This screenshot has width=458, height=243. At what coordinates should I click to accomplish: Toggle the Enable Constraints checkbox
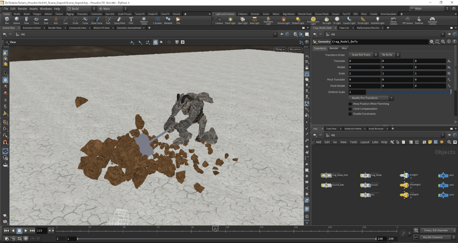click(350, 114)
